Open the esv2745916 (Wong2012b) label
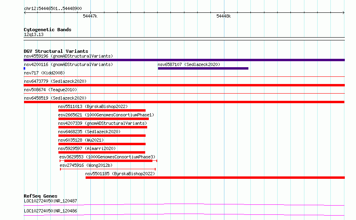This screenshot has width=356, height=220. [x=86, y=165]
